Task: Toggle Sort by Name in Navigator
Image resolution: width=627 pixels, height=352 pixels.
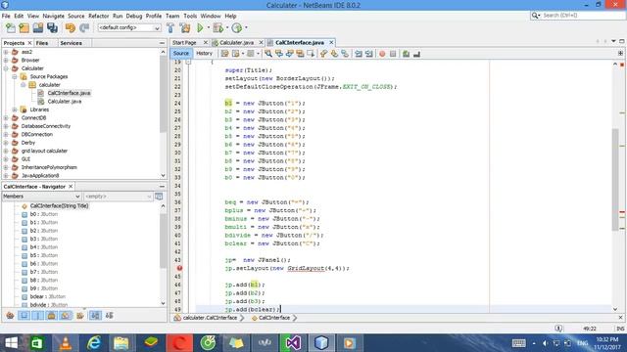Action: 95,316
